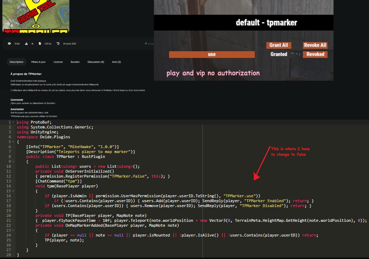Click the public class TPMarker : RustPlugin line
The image size is (369, 259).
66,157
